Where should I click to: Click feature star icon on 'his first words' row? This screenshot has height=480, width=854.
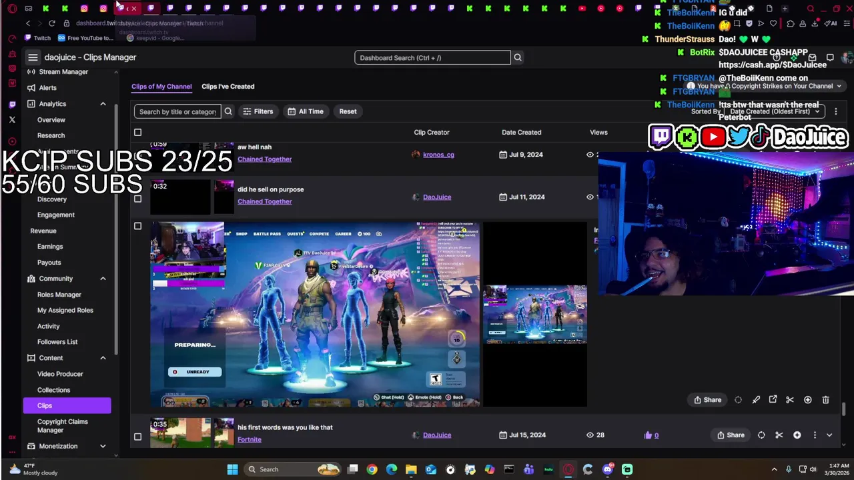pos(797,435)
